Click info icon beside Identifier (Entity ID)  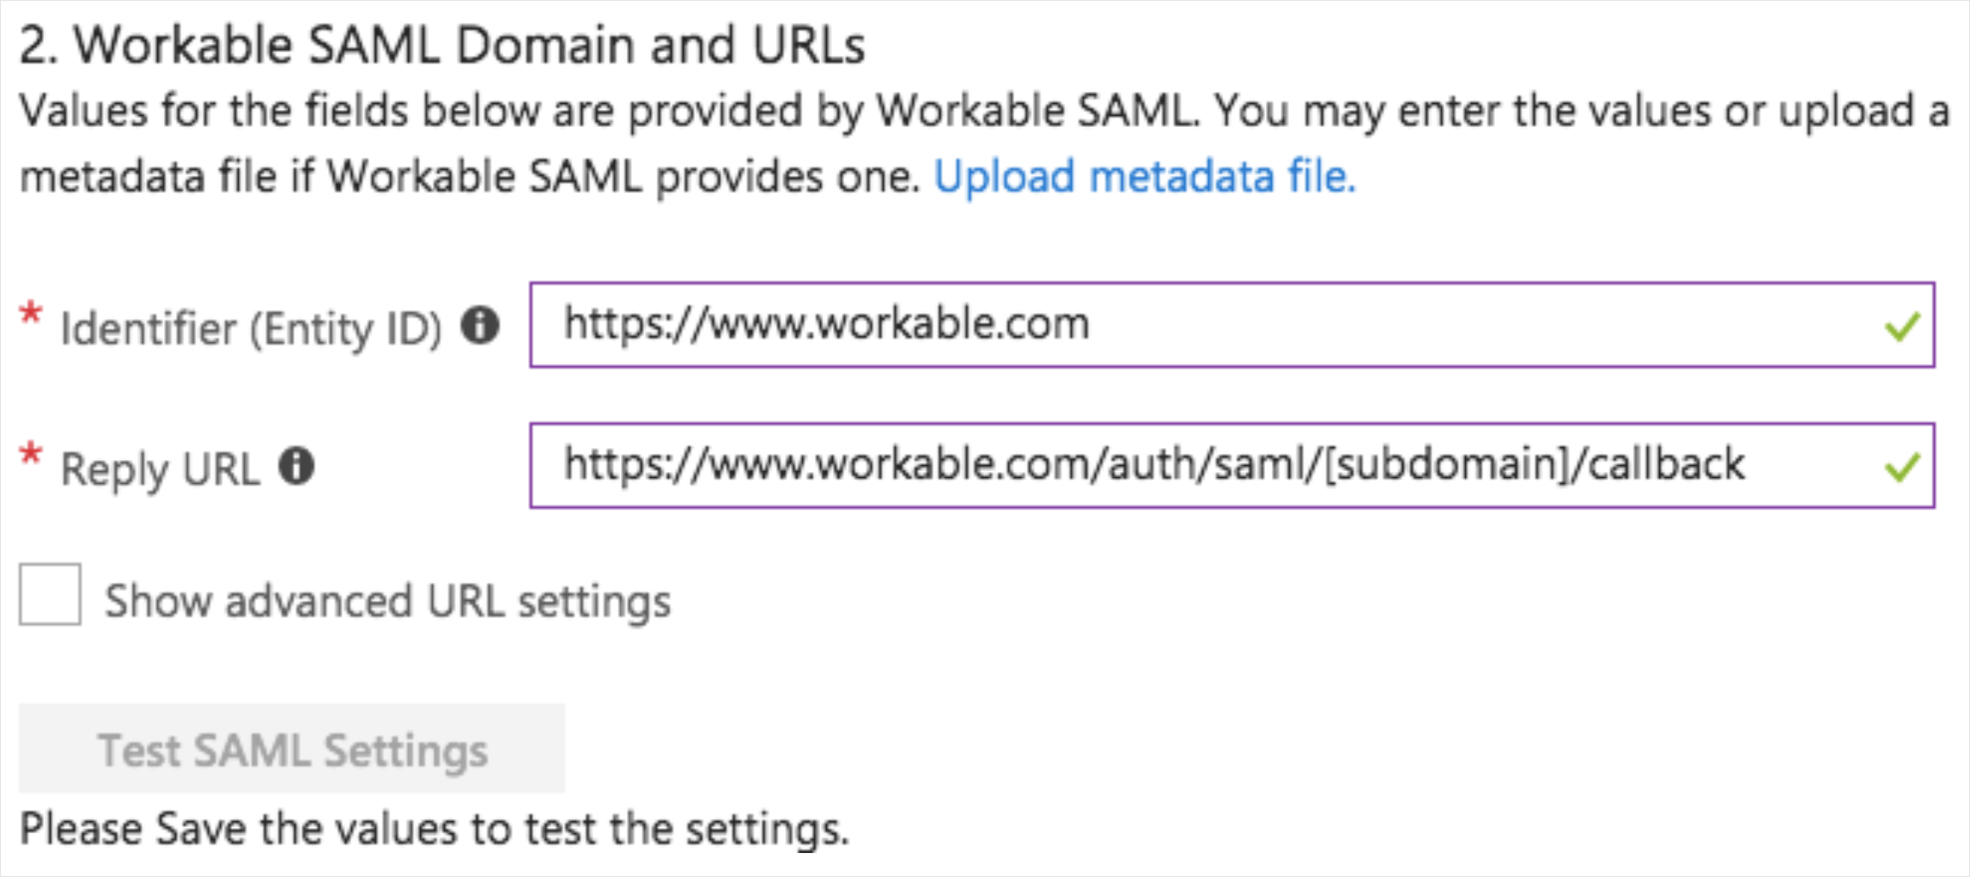(x=480, y=325)
